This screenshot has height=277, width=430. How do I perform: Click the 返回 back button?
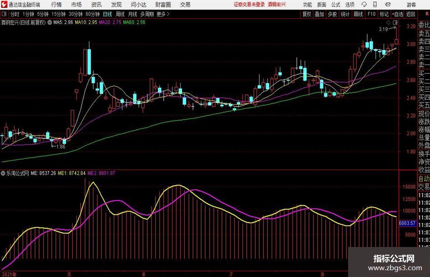click(410, 14)
